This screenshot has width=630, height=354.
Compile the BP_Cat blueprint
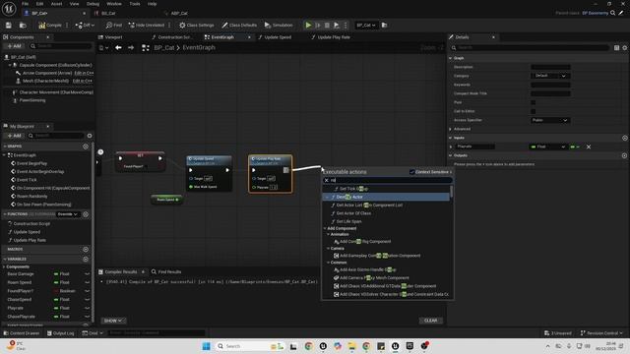tap(50, 25)
